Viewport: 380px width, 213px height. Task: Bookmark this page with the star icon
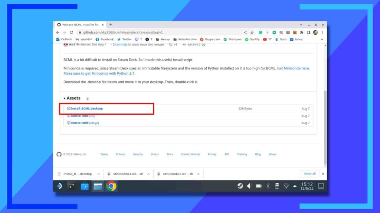click(252, 33)
